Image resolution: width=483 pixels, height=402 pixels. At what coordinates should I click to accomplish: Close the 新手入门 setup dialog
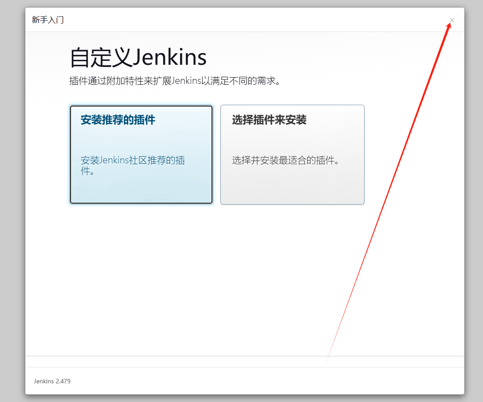click(452, 20)
